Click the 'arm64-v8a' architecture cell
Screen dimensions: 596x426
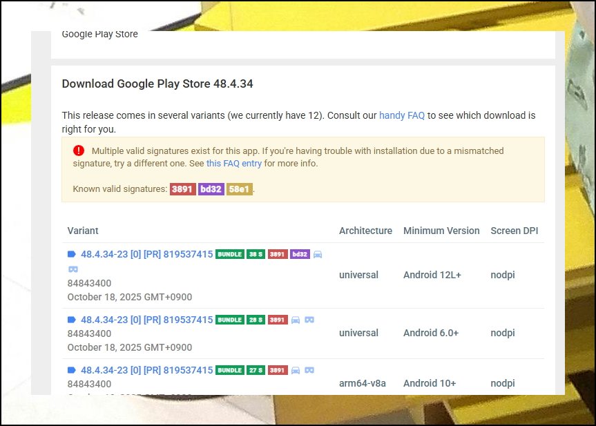[x=363, y=383]
